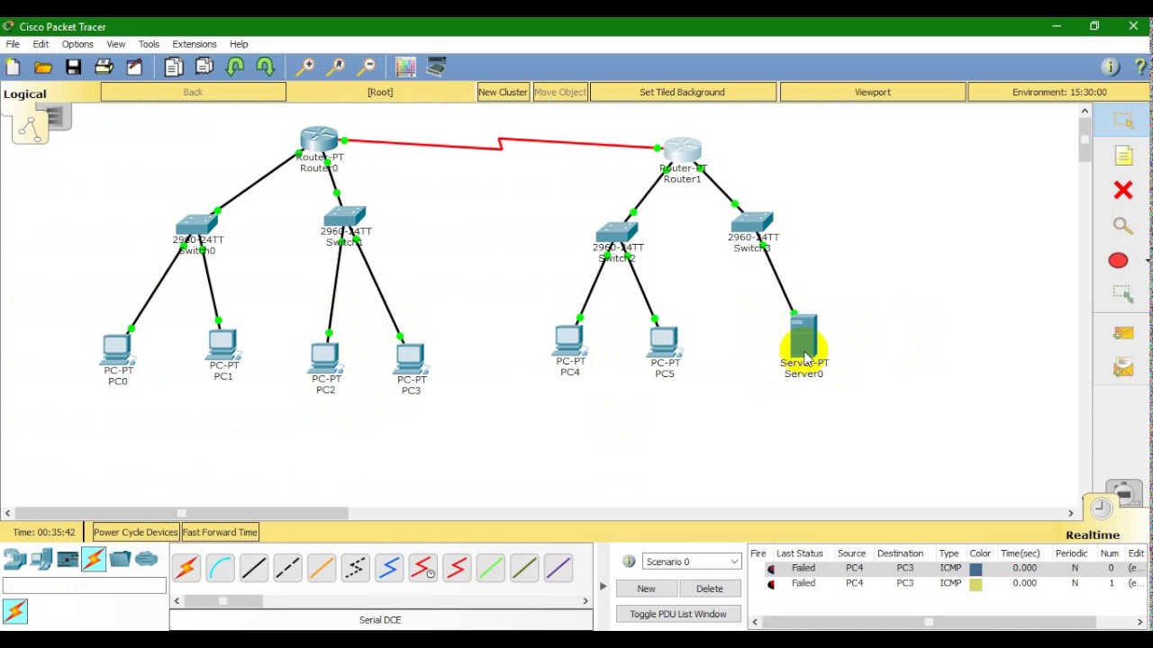
Task: Select Server0 on the workspace
Action: pyautogui.click(x=803, y=338)
